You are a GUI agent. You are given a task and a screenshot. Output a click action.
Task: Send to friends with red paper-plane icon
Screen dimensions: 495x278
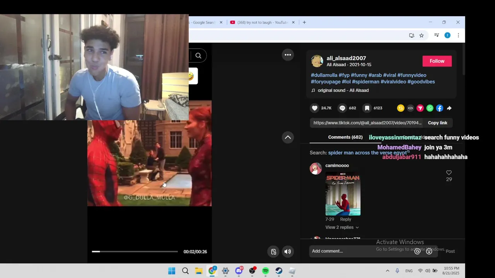coord(420,108)
